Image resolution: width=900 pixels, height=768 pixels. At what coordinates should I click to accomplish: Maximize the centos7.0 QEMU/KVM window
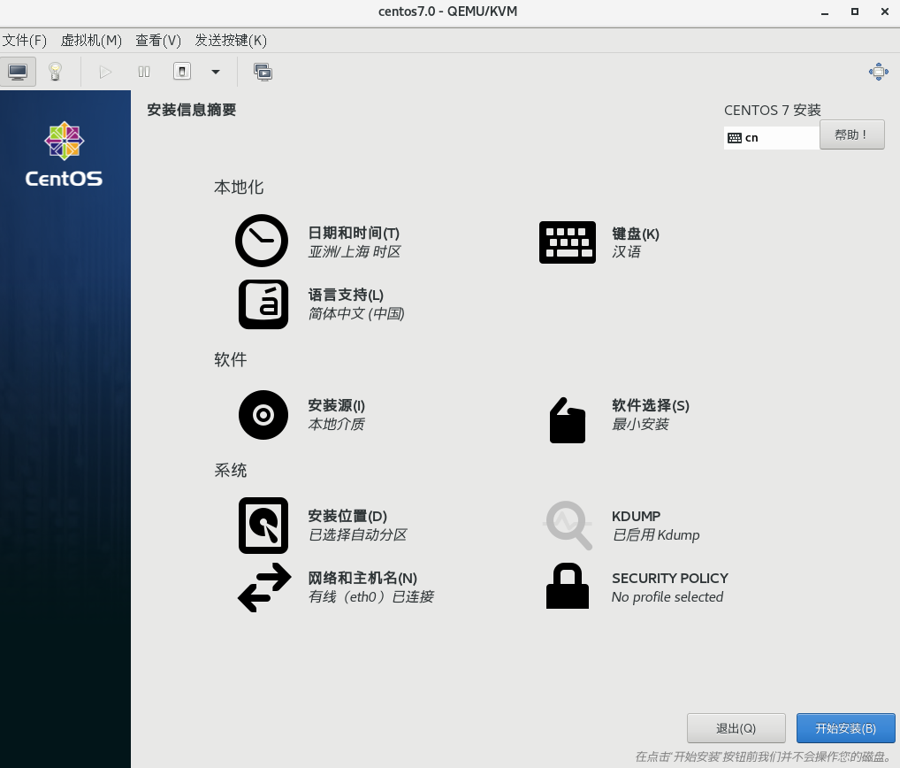click(x=855, y=12)
